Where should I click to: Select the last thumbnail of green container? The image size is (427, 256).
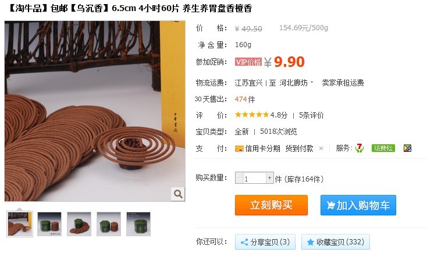tap(138, 224)
